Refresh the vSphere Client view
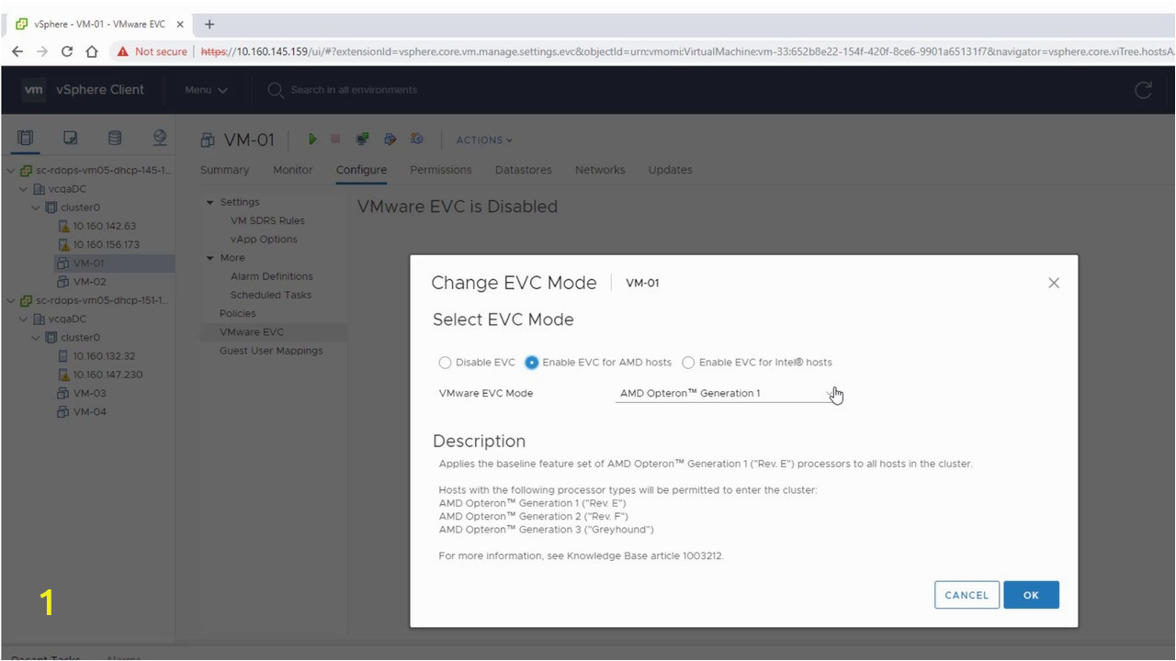 [1143, 90]
